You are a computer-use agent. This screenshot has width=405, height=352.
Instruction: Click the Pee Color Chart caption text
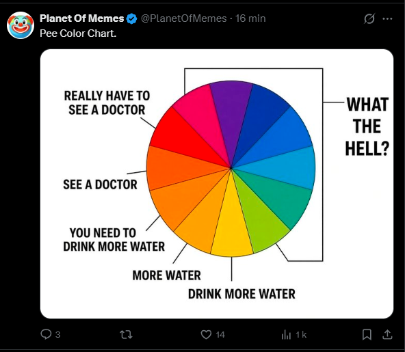click(78, 33)
